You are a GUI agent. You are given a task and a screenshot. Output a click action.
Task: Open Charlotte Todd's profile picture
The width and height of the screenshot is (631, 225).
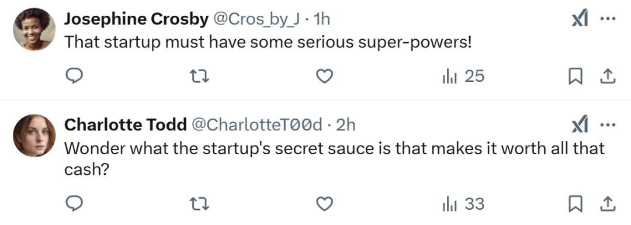(34, 135)
